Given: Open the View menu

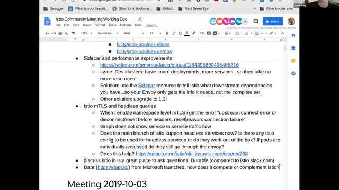Looking at the screenshot, I should tap(76, 25).
